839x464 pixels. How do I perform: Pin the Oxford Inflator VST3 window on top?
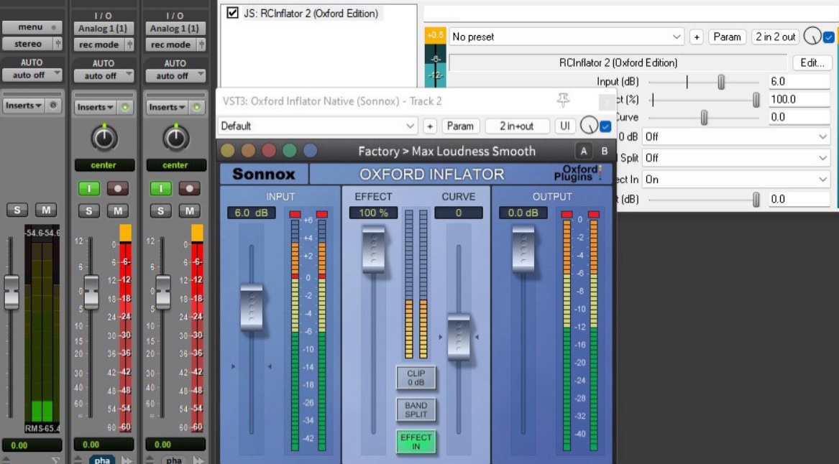[563, 100]
